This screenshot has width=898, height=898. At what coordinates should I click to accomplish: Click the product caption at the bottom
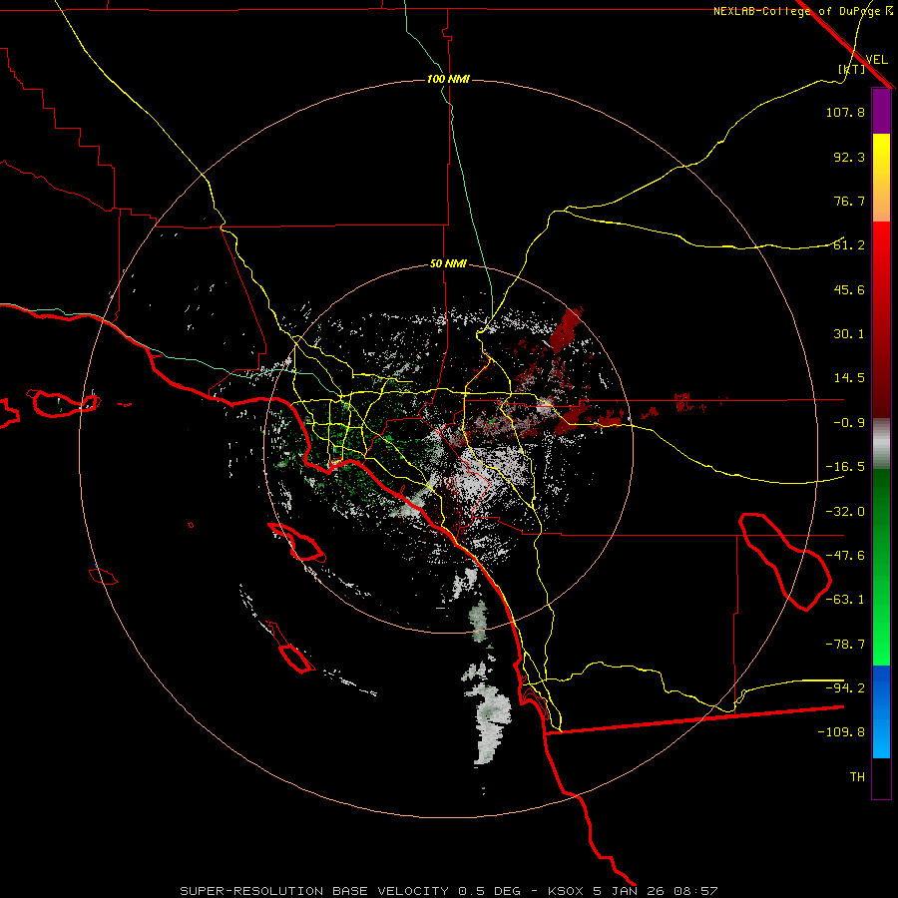448,891
